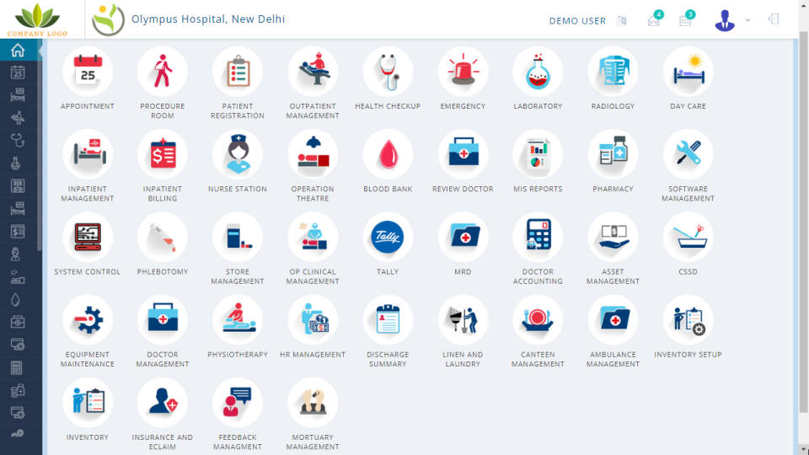Open the Pharmacy module

tap(613, 154)
